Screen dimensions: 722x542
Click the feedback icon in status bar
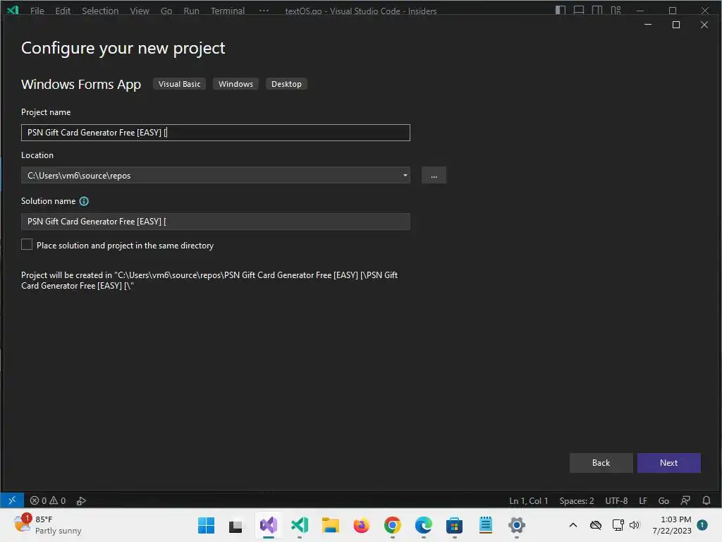[x=685, y=500]
